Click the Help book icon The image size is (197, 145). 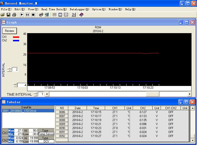coord(81,15)
